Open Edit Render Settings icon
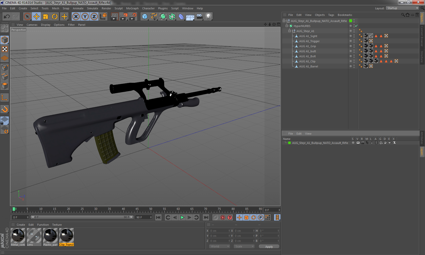Image resolution: width=425 pixels, height=255 pixels. click(133, 17)
